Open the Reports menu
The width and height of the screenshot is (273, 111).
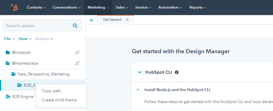coord(198,7)
